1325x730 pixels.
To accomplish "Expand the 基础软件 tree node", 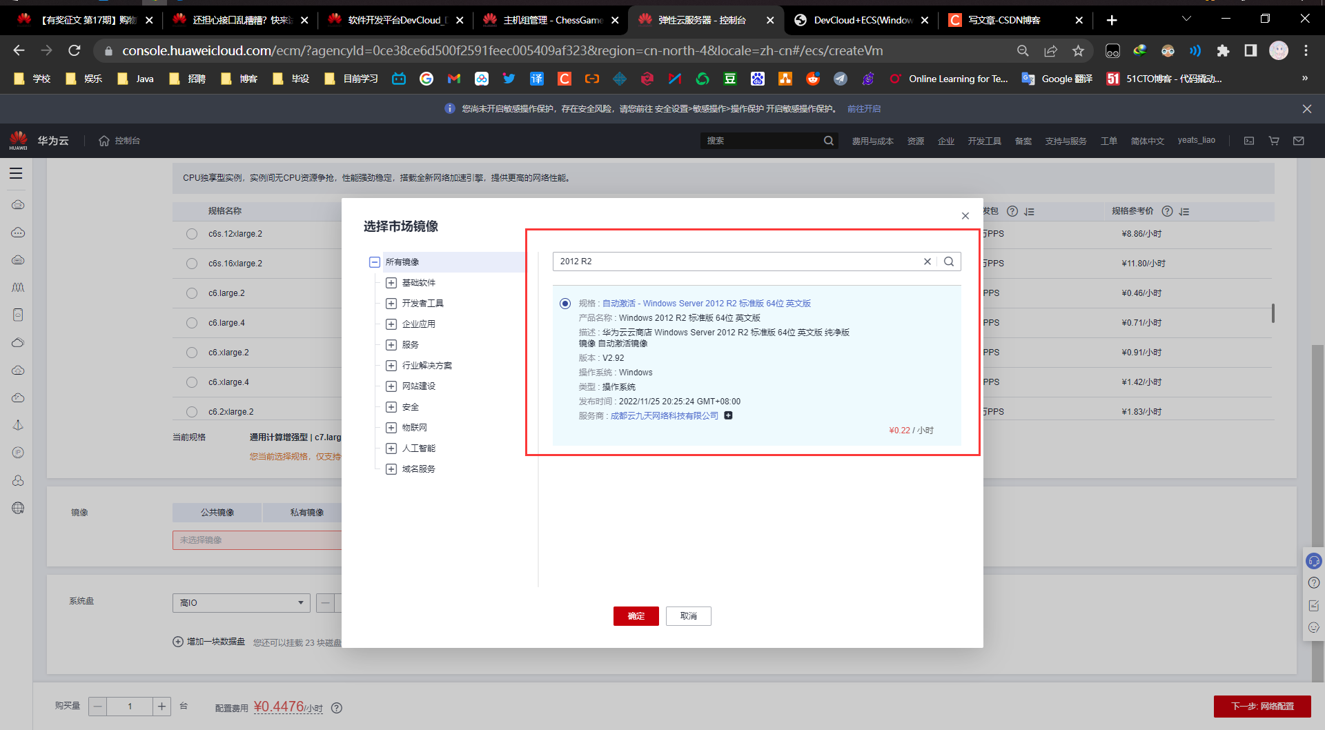I will click(x=391, y=283).
